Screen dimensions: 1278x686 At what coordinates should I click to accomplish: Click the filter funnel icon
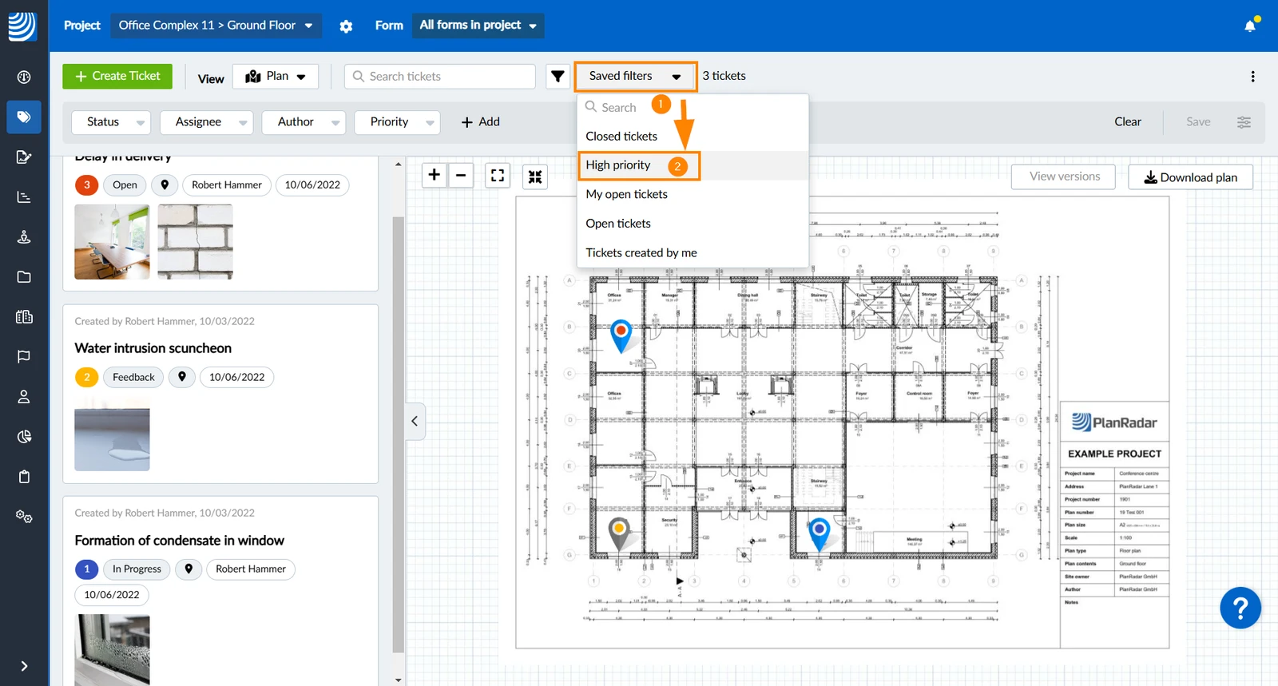(x=558, y=76)
